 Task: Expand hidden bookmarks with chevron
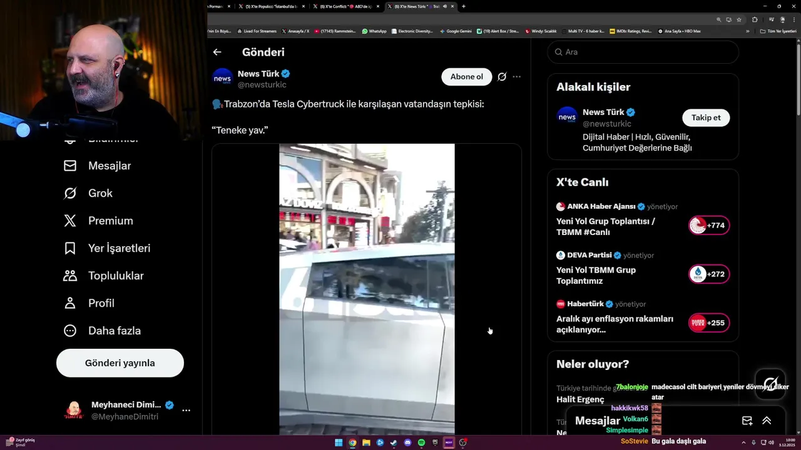click(x=747, y=31)
